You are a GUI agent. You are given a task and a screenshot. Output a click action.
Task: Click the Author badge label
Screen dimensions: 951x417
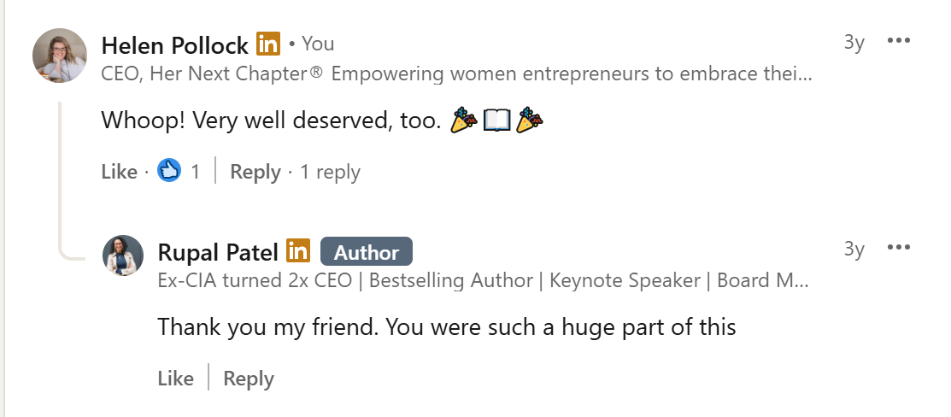(x=366, y=252)
